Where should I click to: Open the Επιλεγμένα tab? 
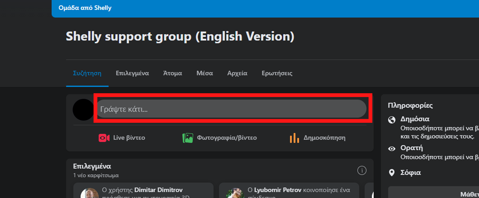[132, 73]
